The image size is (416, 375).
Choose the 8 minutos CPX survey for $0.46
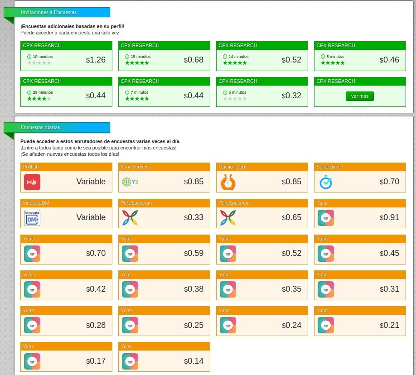tap(360, 56)
